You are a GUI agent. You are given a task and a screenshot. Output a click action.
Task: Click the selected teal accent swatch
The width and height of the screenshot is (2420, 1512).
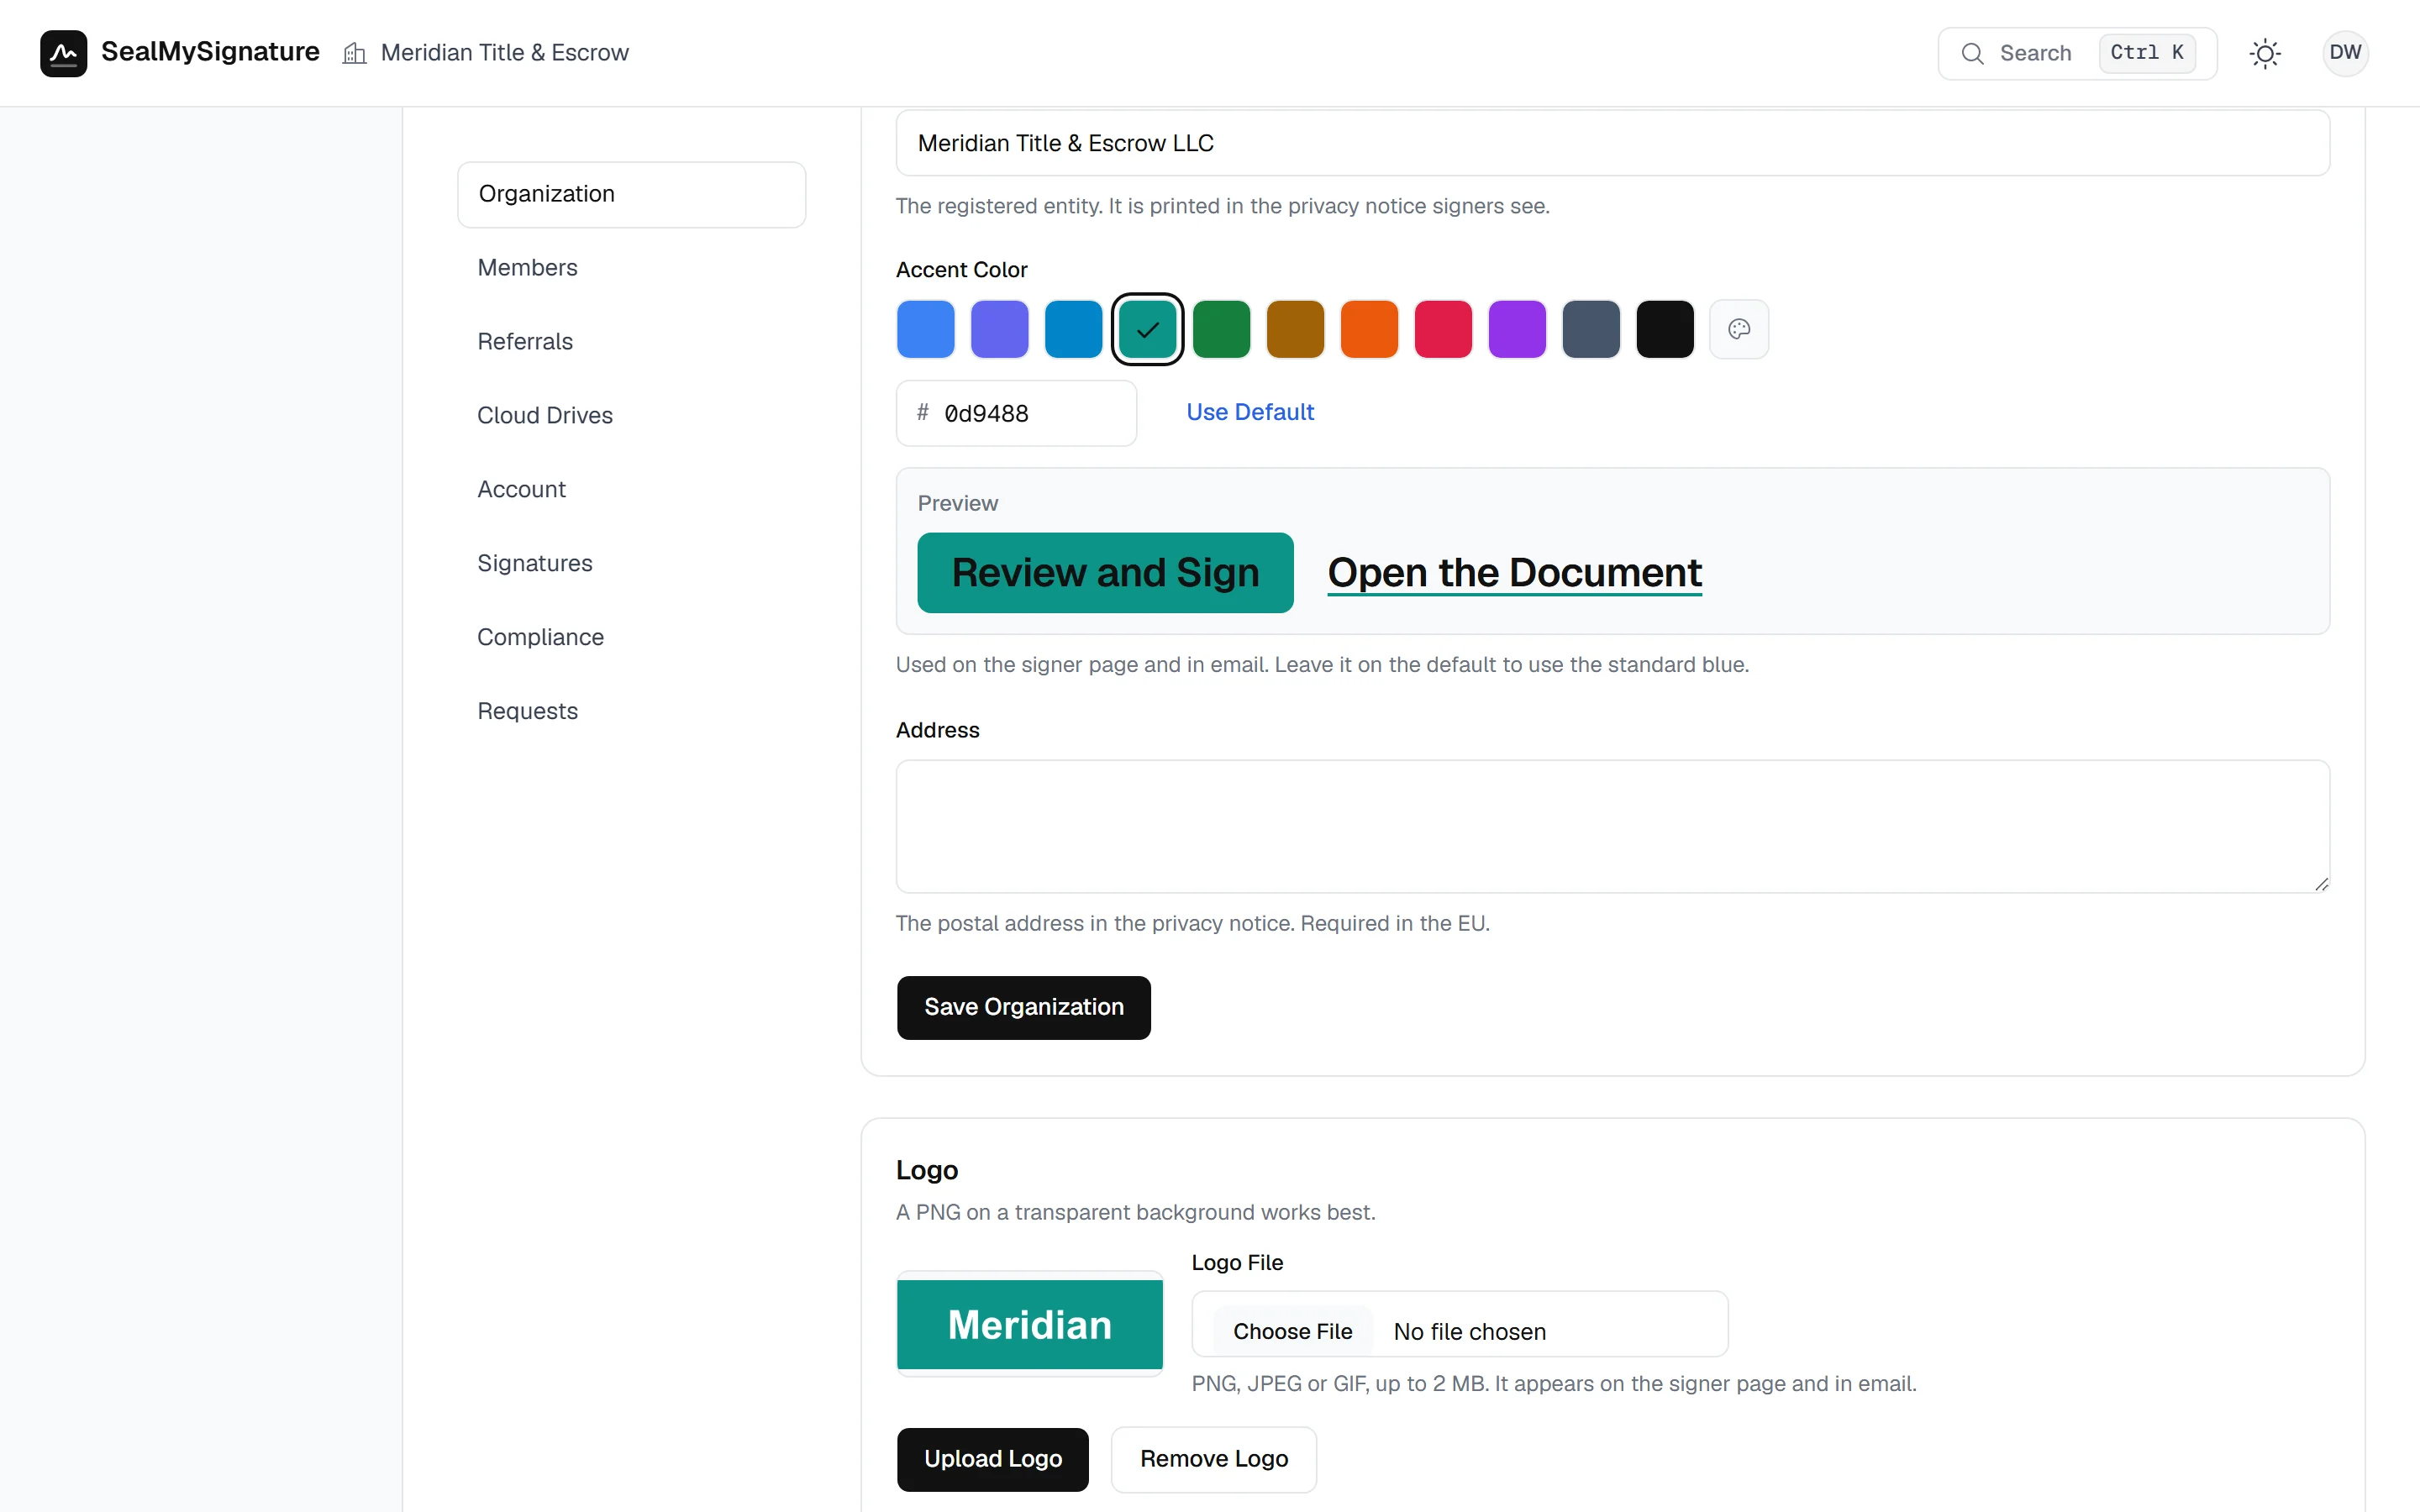1148,329
